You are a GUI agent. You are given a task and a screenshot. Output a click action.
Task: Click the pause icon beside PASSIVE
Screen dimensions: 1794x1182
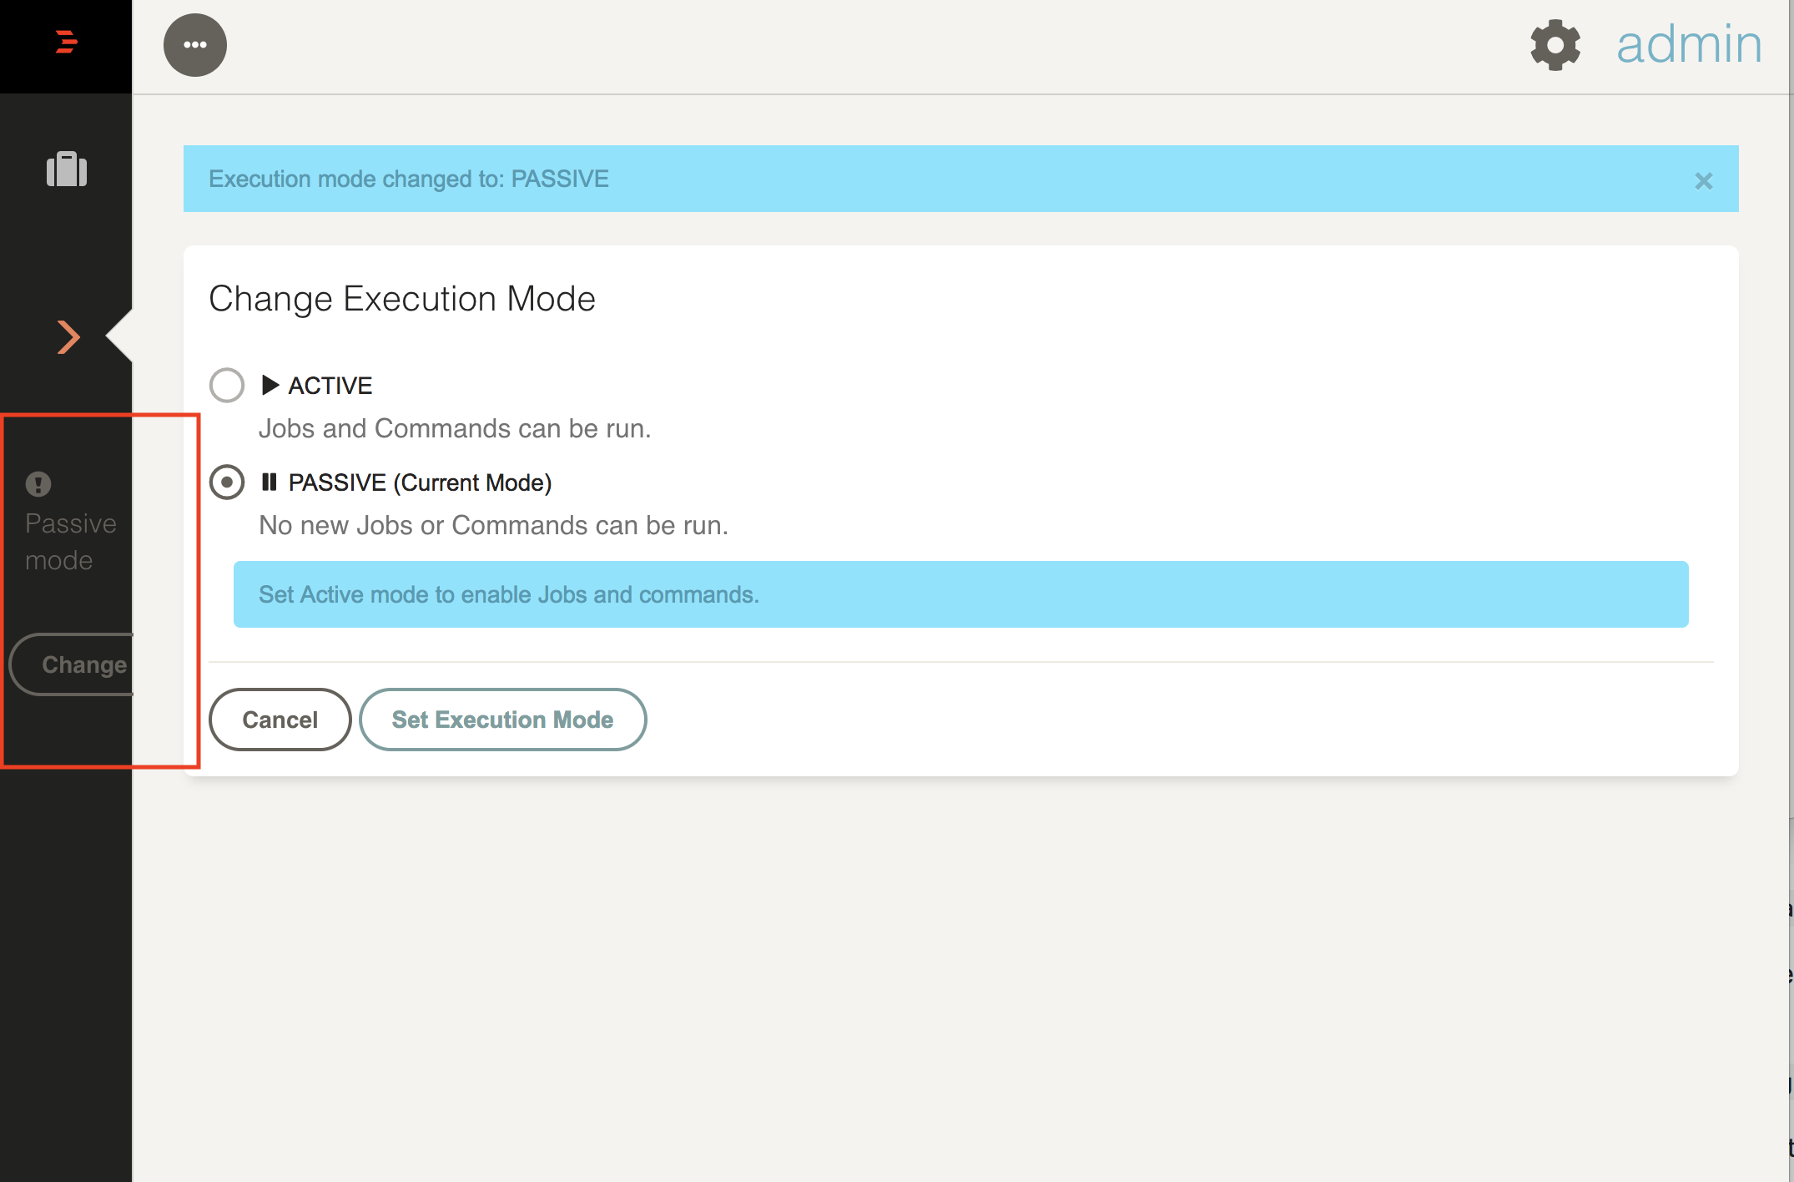pyautogui.click(x=269, y=482)
